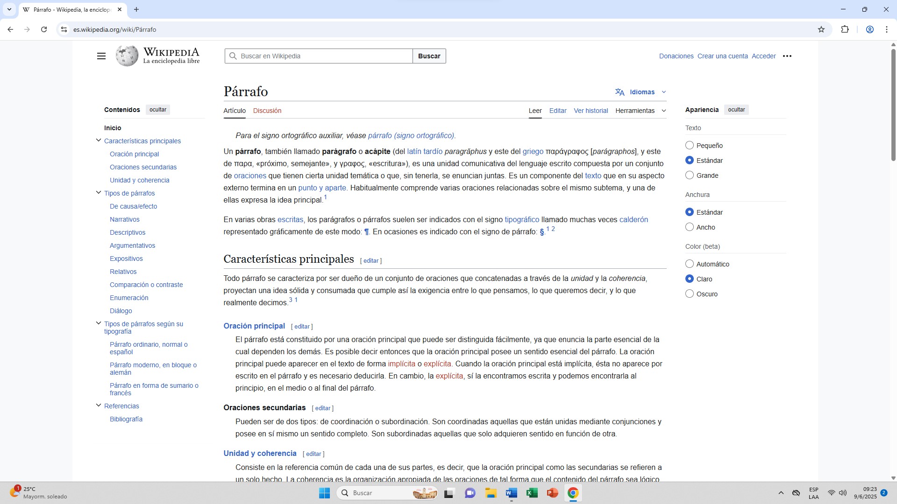This screenshot has height=504, width=897.
Task: Switch to the Discusión tab
Action: click(267, 111)
